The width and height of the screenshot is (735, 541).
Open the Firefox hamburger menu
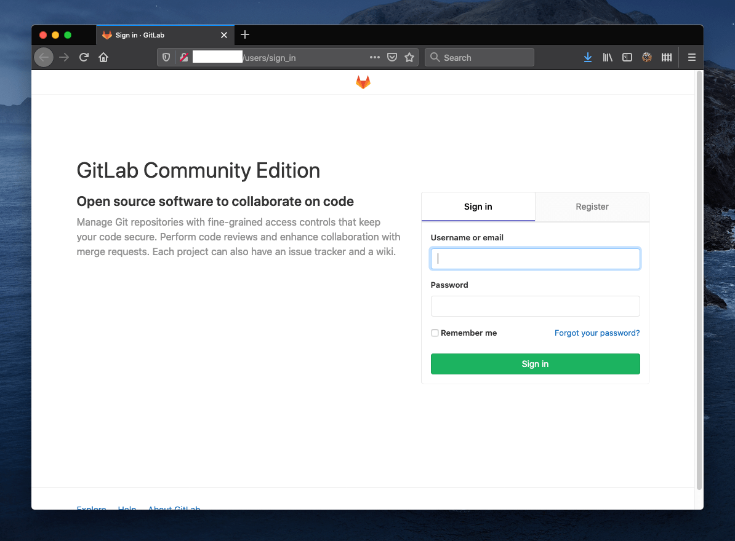click(692, 58)
